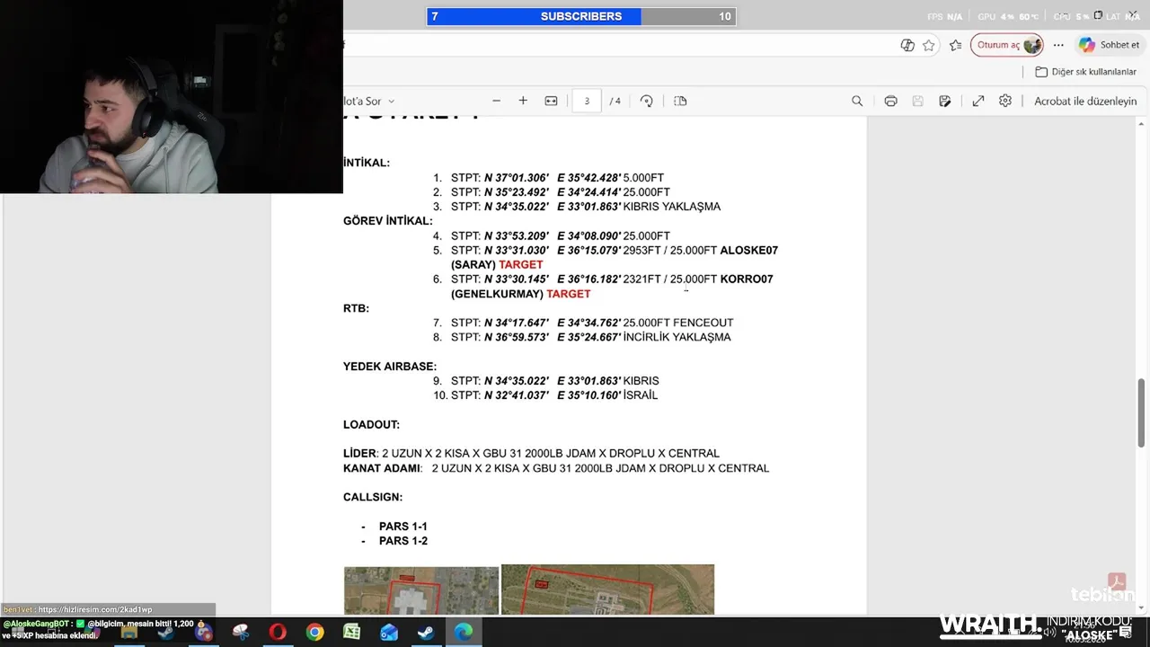Select the KORRO07 waypoint text
This screenshot has height=647, width=1150.
747,279
